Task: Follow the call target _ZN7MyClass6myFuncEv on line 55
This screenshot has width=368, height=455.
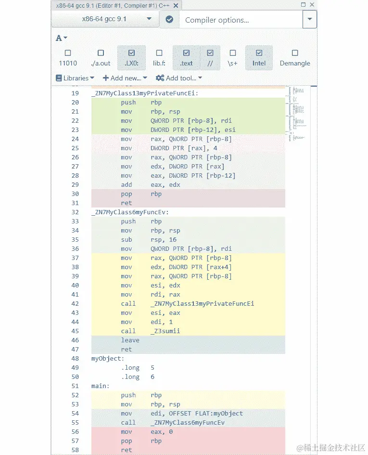Action: 188,423
